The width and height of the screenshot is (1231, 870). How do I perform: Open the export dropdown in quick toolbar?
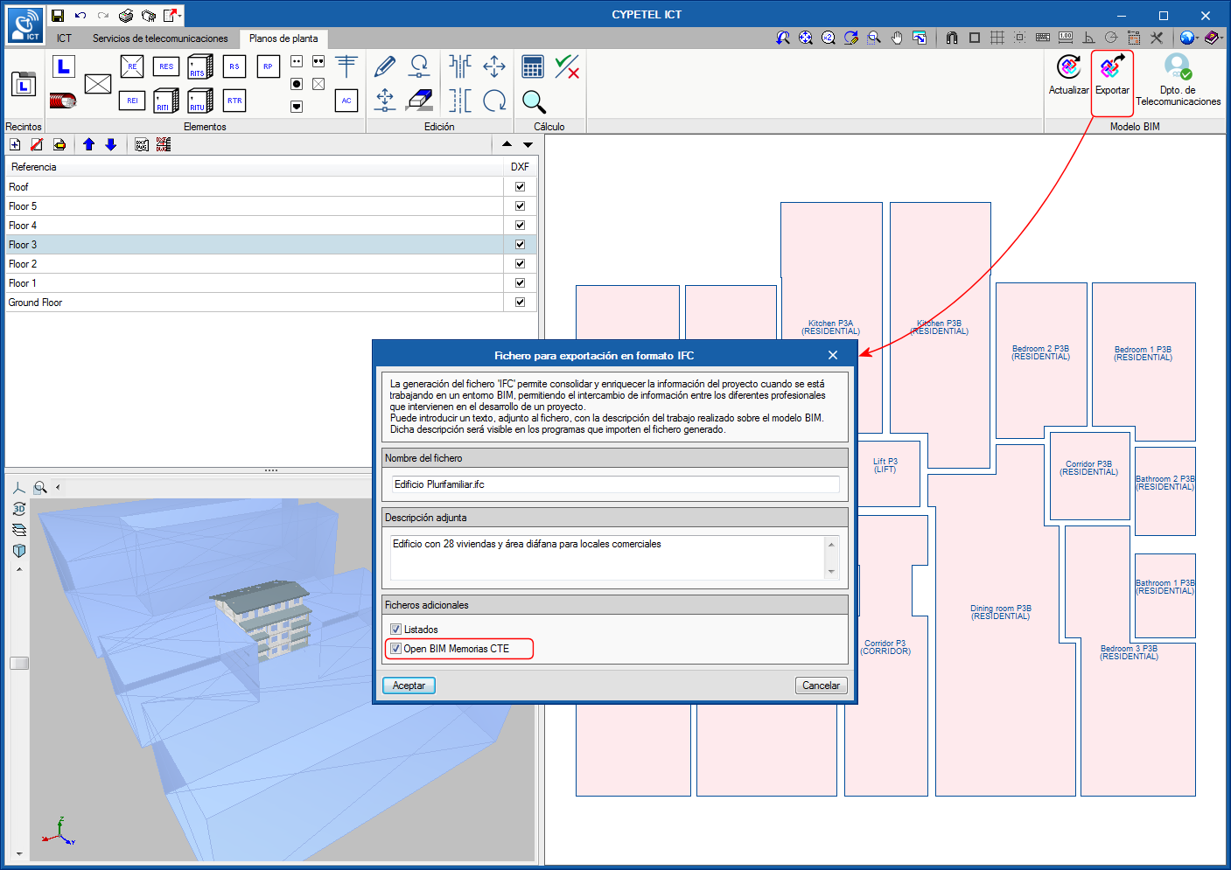point(180,15)
